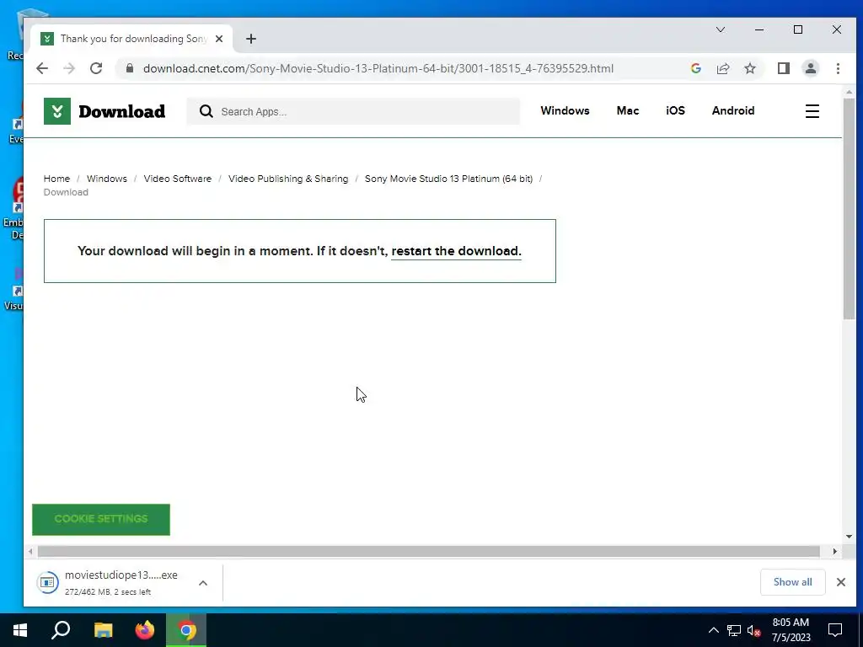Viewport: 863px width, 647px height.
Task: Open Chrome's three-dot menu
Action: (x=838, y=68)
